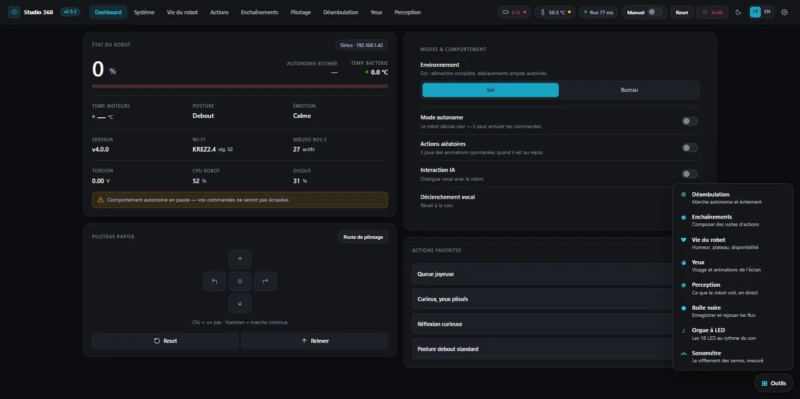
Task: Run the Queue joyeuse favorite action
Action: click(x=542, y=274)
